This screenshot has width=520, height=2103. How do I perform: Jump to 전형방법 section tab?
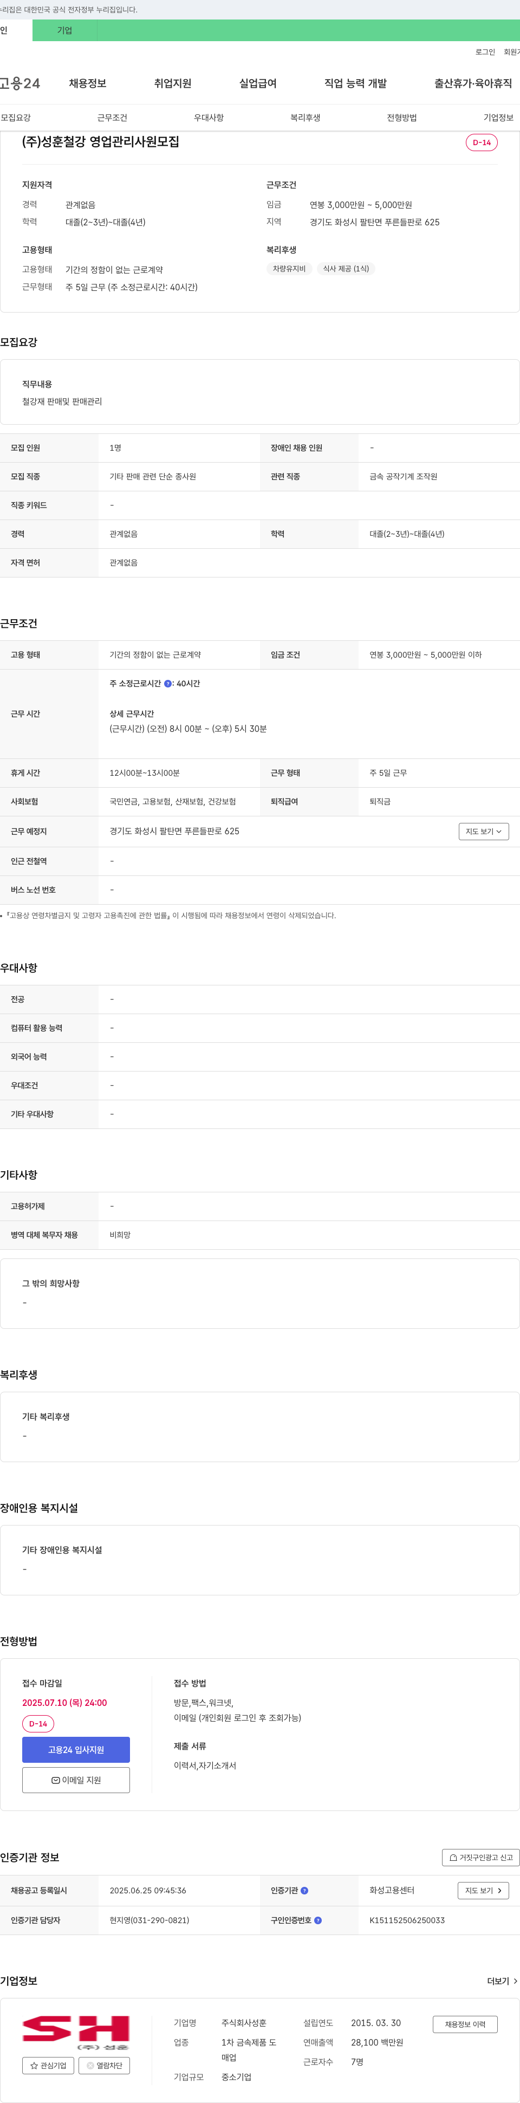click(x=401, y=118)
